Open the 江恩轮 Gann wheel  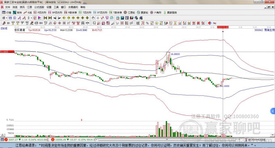(x=129, y=13)
